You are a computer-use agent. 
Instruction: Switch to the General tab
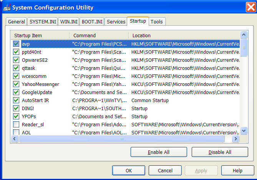coord(16,21)
